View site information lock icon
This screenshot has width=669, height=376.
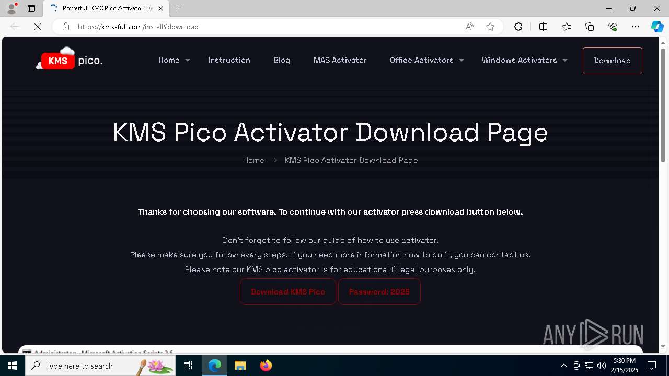click(65, 27)
